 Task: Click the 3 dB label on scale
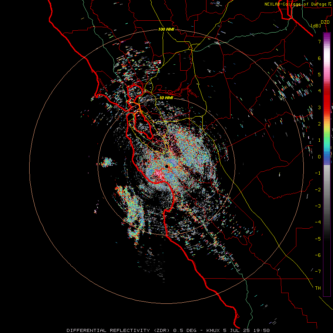coord(319,107)
